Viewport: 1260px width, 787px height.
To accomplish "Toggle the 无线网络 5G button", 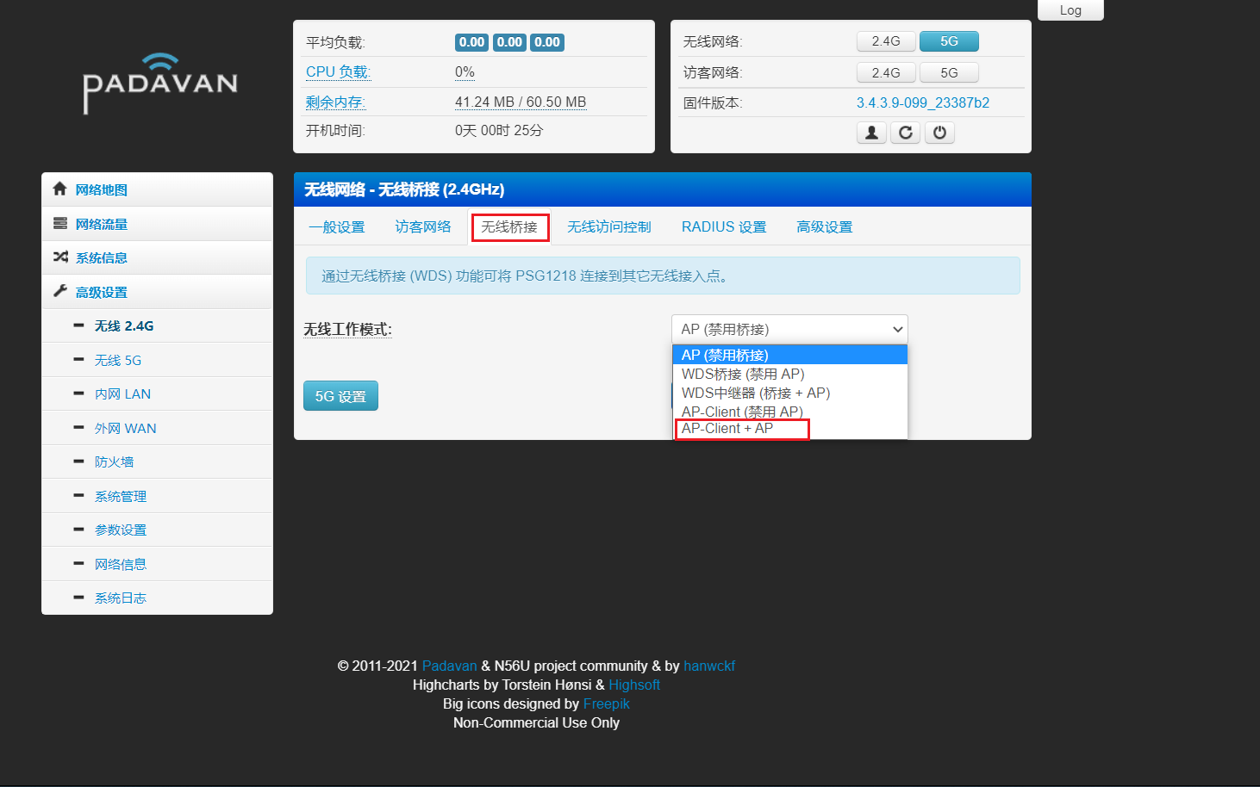I will pyautogui.click(x=949, y=41).
